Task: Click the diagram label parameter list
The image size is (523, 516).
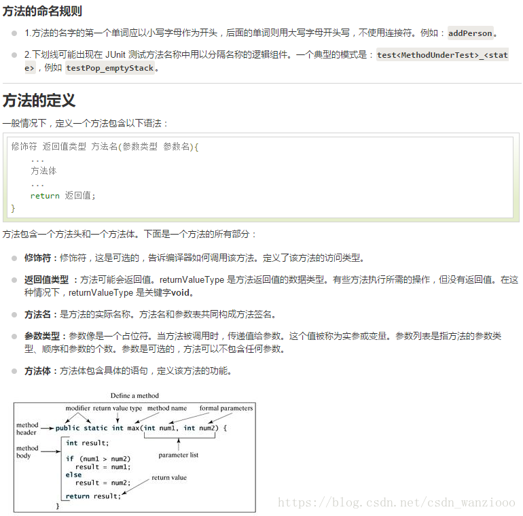Action: pyautogui.click(x=179, y=455)
